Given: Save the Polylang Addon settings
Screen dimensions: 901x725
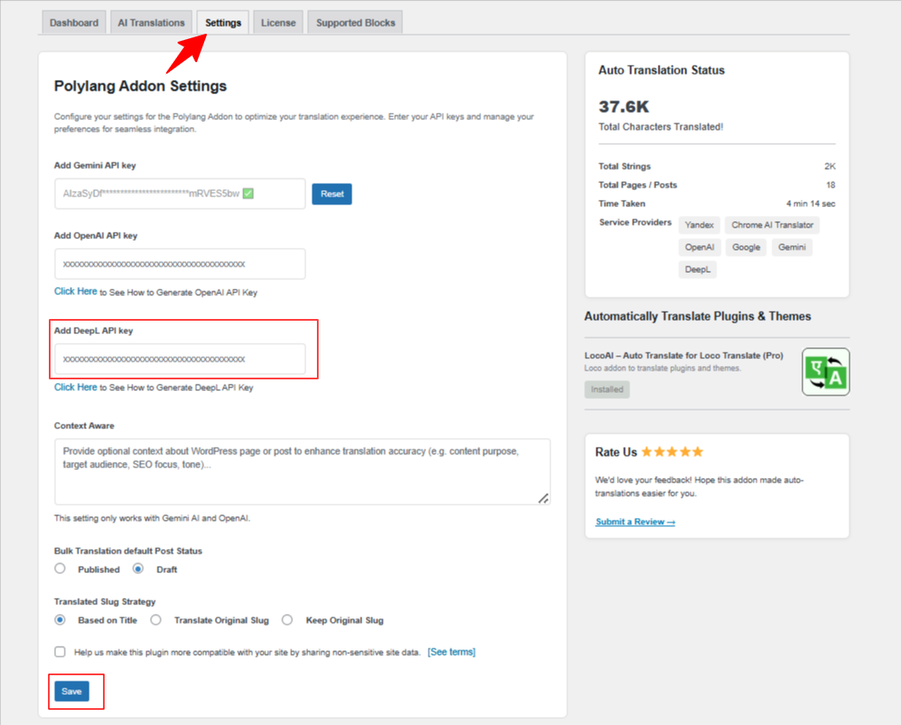Looking at the screenshot, I should tap(72, 691).
